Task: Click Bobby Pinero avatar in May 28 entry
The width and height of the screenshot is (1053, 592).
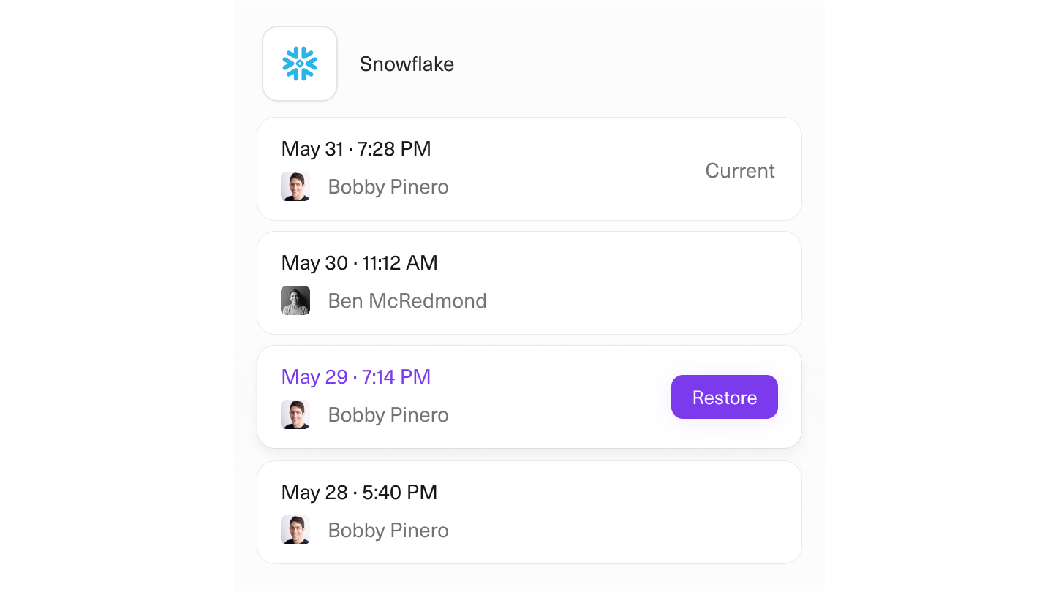Action: point(295,530)
